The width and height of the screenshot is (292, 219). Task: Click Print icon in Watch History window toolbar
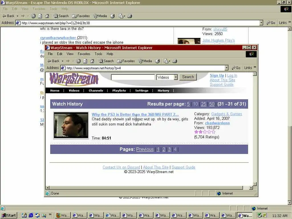click(x=175, y=61)
